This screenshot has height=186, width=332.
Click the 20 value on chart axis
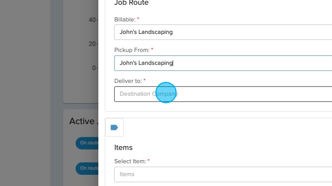coord(92,44)
